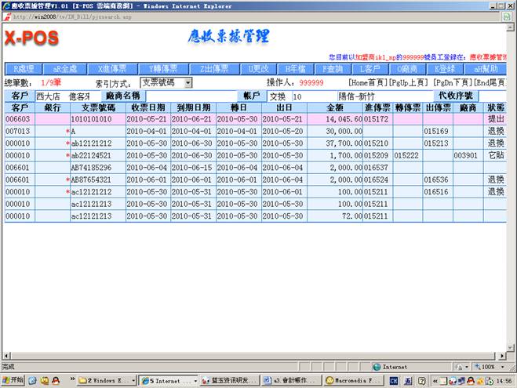517x388 pixels.
Task: Click the Internet security zone globe icon
Action: (x=377, y=366)
